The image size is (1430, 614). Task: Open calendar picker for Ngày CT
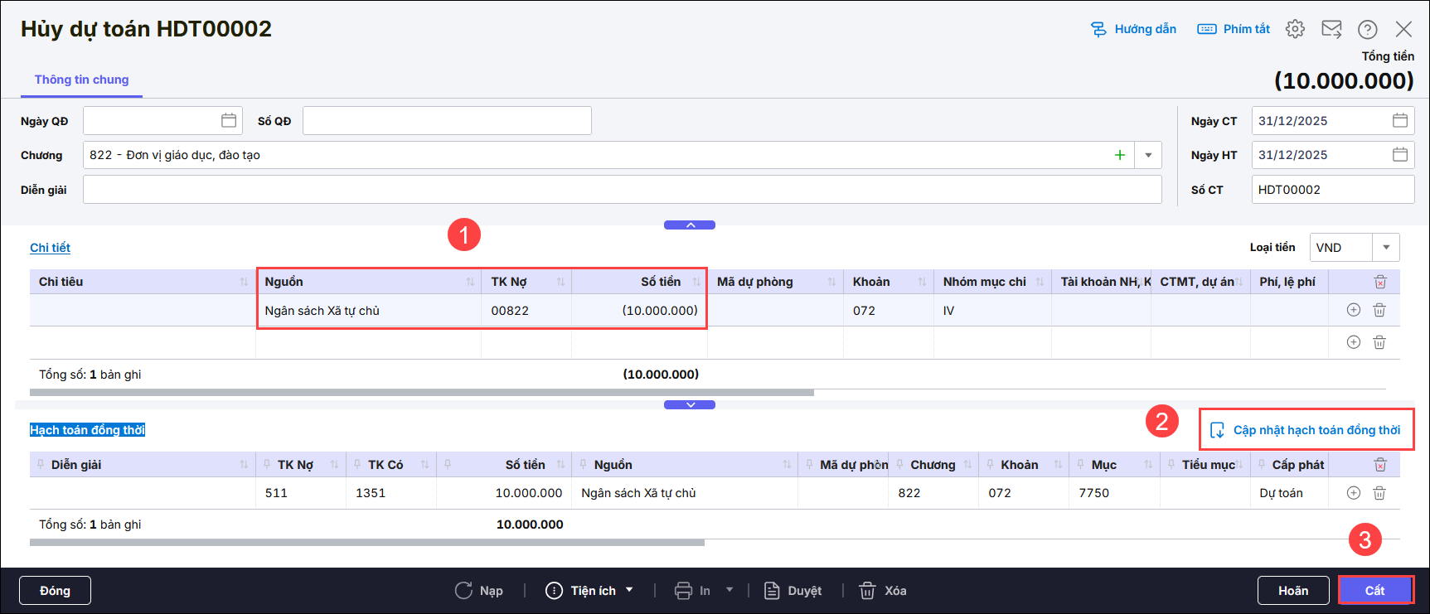(x=1400, y=121)
